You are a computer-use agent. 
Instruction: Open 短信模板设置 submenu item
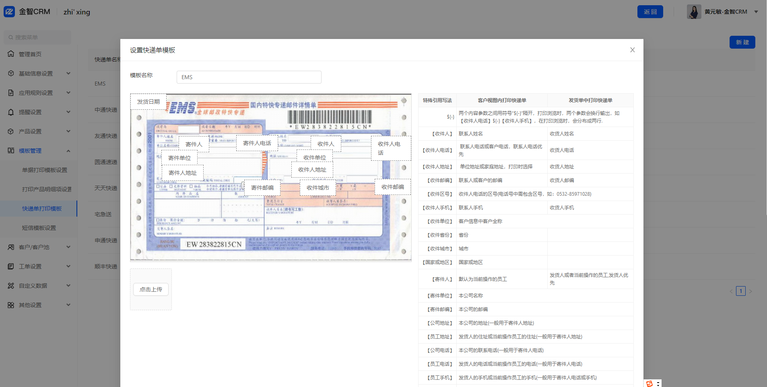[x=39, y=227]
